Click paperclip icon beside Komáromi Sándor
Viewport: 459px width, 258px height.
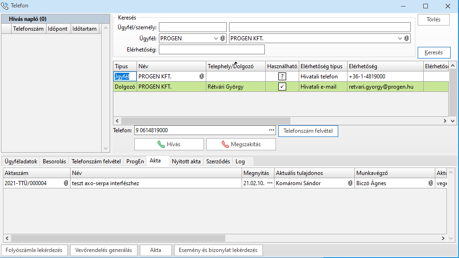[x=350, y=183]
